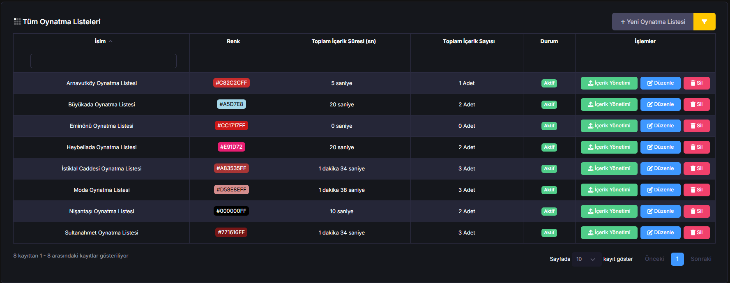Sort by Toplam İçerik Sayısı column header
The image size is (730, 283).
coord(468,41)
